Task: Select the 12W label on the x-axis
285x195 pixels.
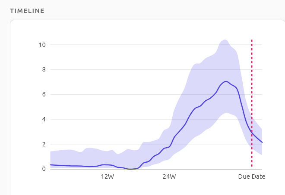Action: (x=107, y=176)
